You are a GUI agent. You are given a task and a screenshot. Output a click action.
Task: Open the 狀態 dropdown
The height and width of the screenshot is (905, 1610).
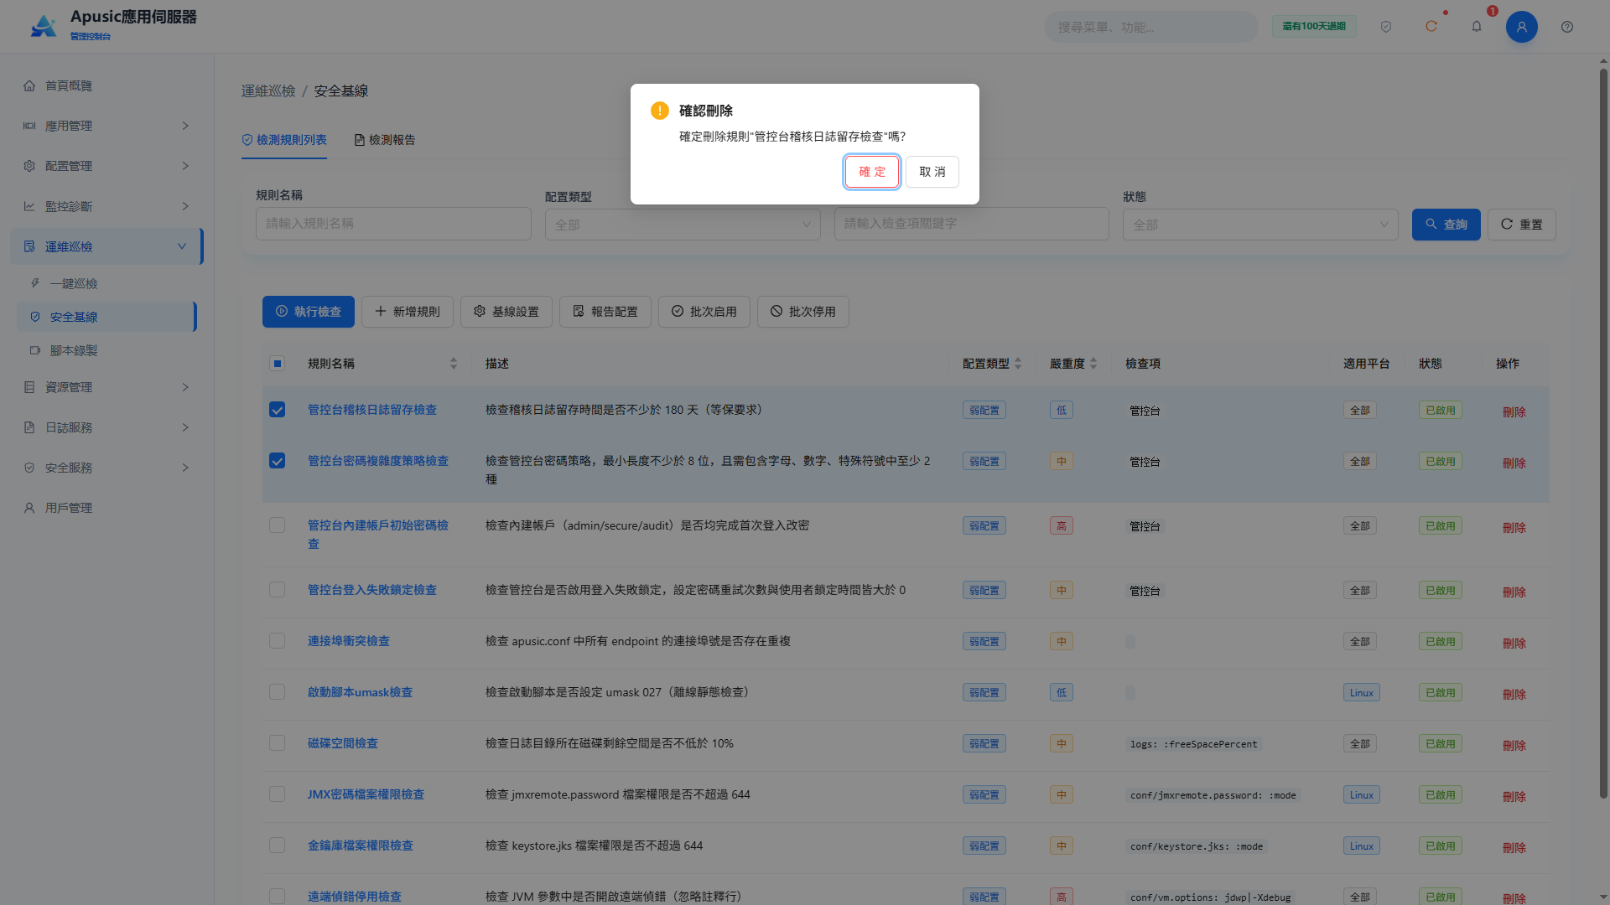point(1260,225)
